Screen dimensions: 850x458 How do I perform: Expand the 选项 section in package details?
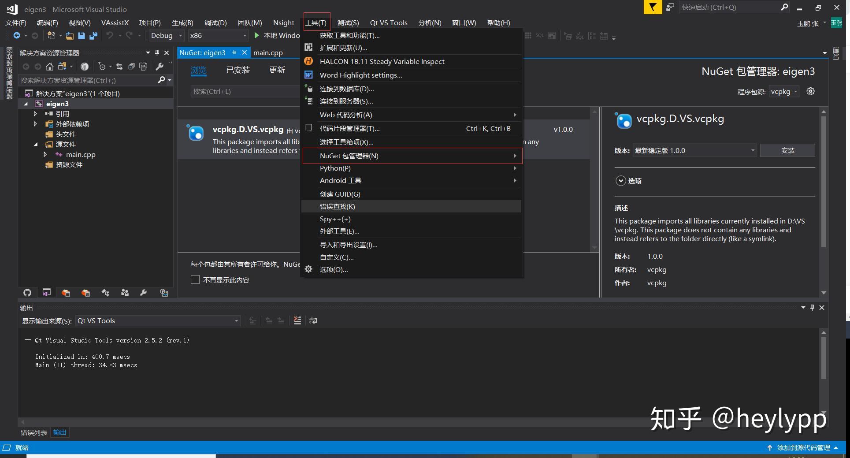click(x=621, y=181)
